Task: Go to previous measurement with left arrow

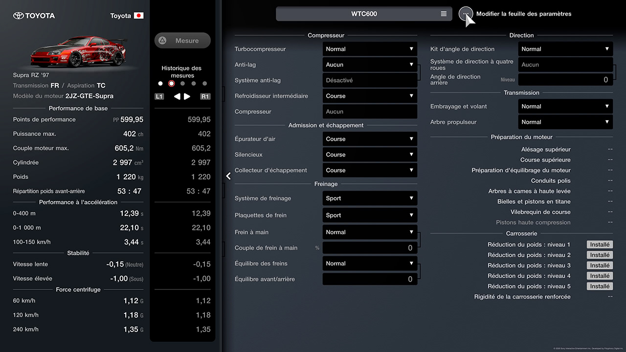Action: pos(177,96)
